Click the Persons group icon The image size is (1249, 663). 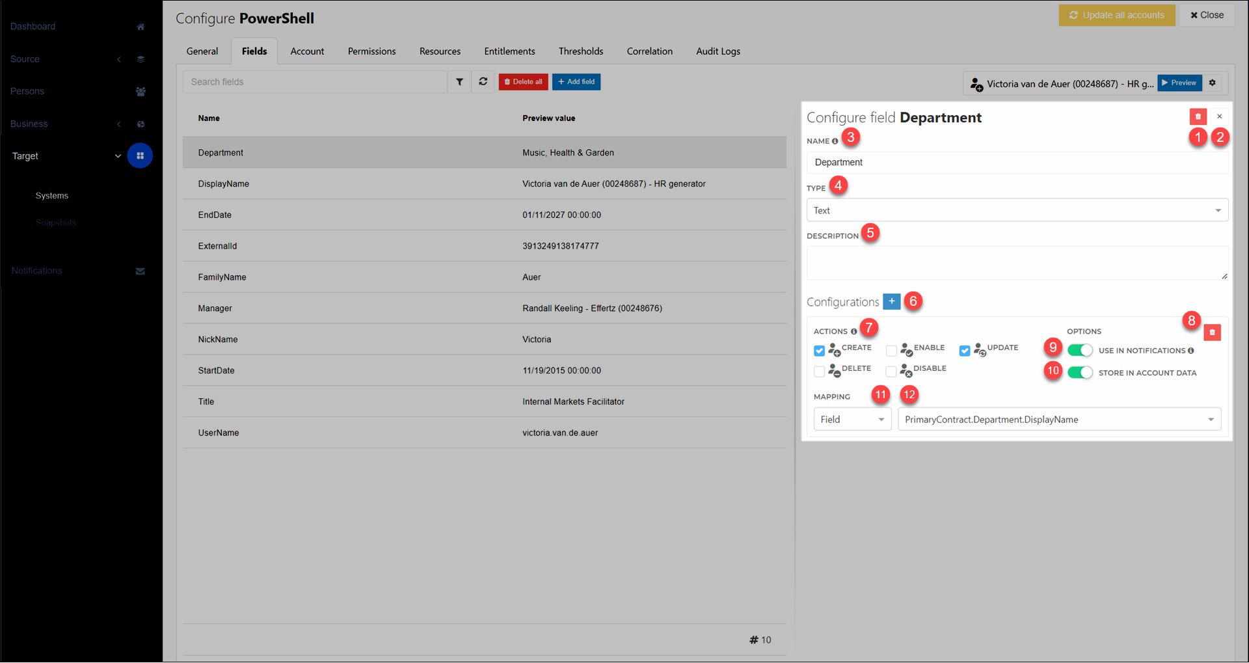click(x=141, y=92)
